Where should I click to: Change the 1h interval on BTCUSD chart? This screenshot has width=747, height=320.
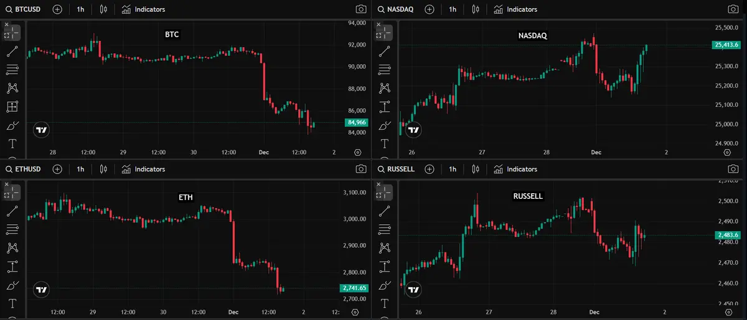click(x=81, y=9)
